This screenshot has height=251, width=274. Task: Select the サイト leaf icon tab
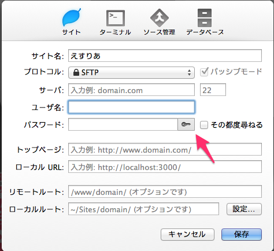coord(72,17)
